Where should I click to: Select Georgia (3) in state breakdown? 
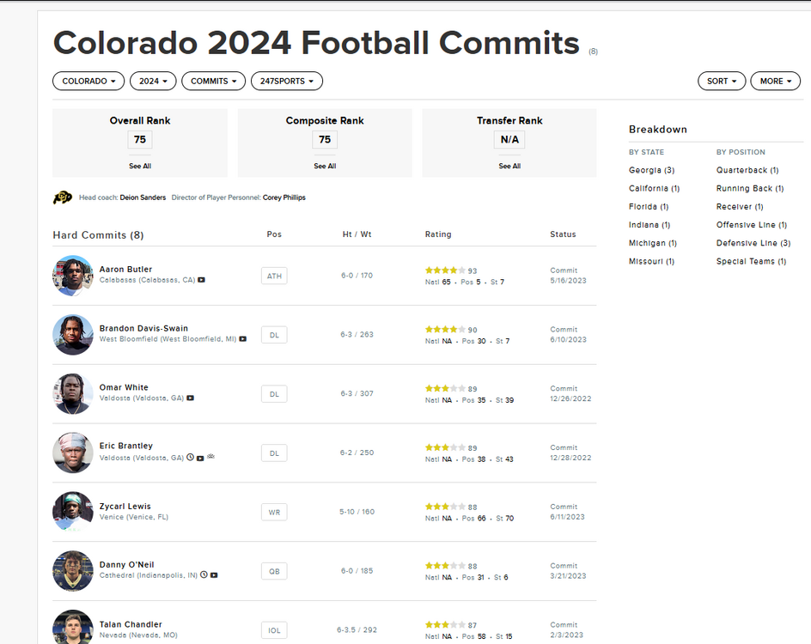coord(651,170)
